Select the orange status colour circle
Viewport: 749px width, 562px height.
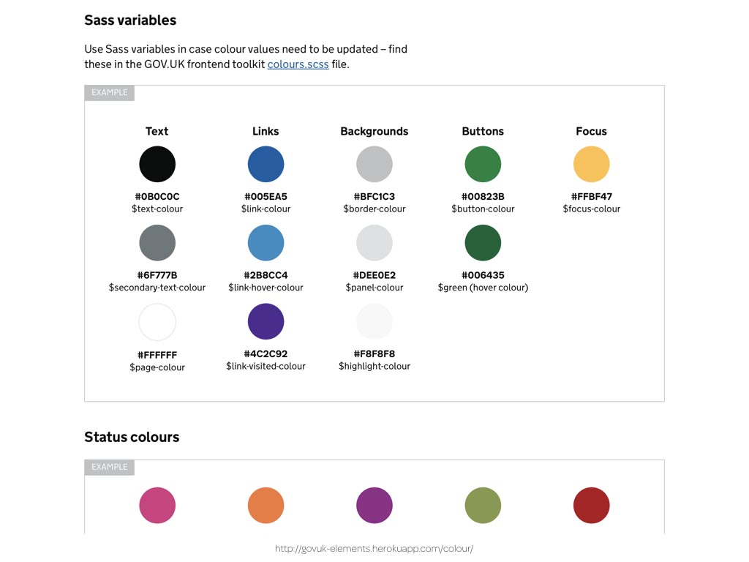pos(266,505)
